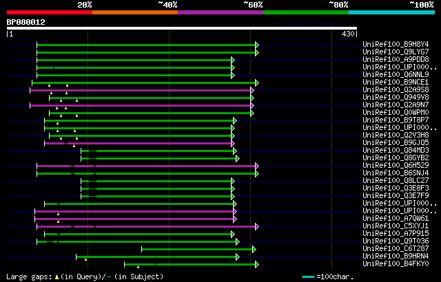Select the UniRef100_Q3E8F3 label
Screen dimensions: 441x282
[396, 188]
